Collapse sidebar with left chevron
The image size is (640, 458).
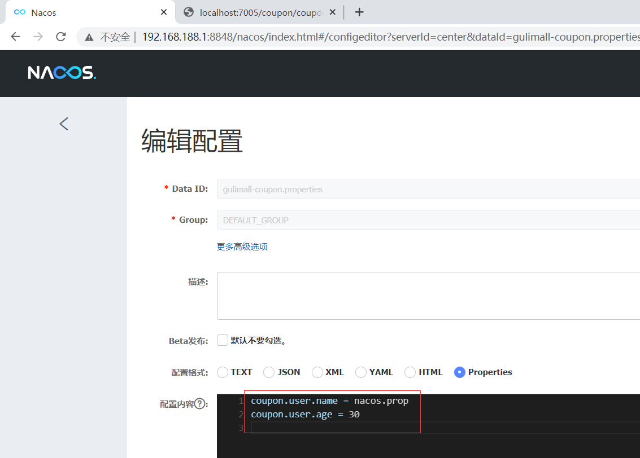(64, 124)
